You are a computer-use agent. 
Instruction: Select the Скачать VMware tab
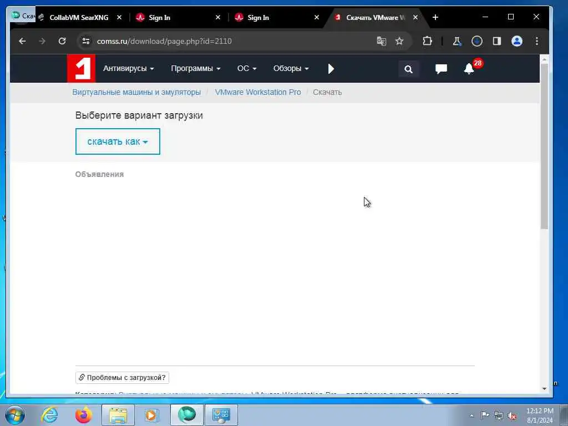pyautogui.click(x=375, y=17)
